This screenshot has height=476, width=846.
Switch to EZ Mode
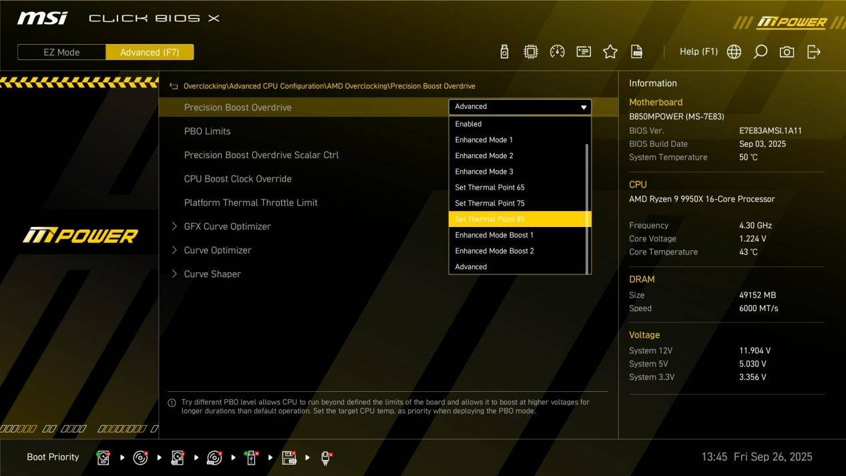point(61,52)
